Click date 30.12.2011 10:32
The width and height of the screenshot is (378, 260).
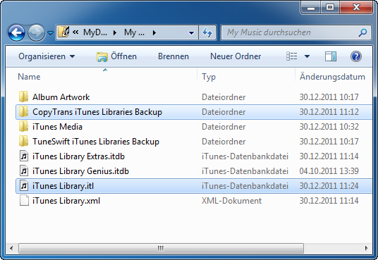[x=329, y=127]
